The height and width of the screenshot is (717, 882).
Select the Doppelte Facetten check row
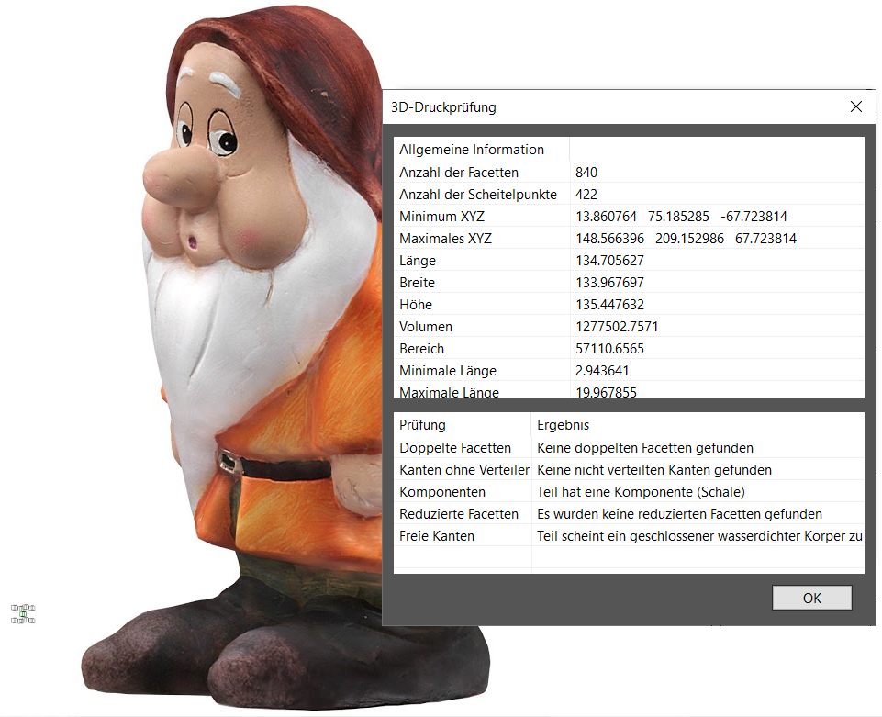[629, 448]
